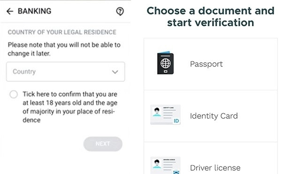Click the car badge on driver license icon
This screenshot has height=174, width=290.
[176, 172]
